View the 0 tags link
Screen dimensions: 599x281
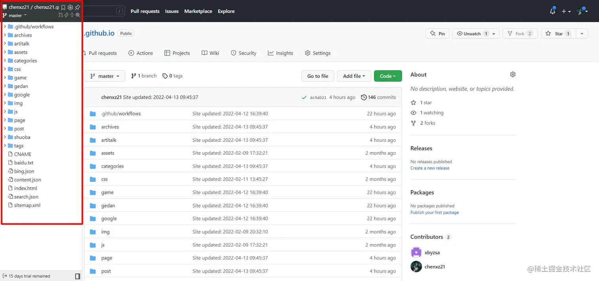point(172,76)
